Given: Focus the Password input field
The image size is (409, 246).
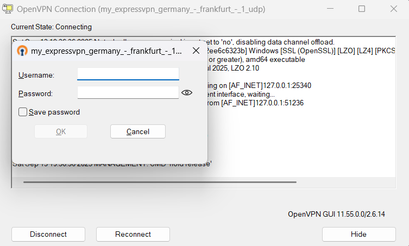Looking at the screenshot, I should [x=128, y=93].
